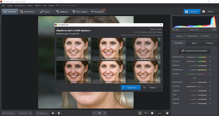
Task: Switch to the Резкость tab
Action: (210, 43)
